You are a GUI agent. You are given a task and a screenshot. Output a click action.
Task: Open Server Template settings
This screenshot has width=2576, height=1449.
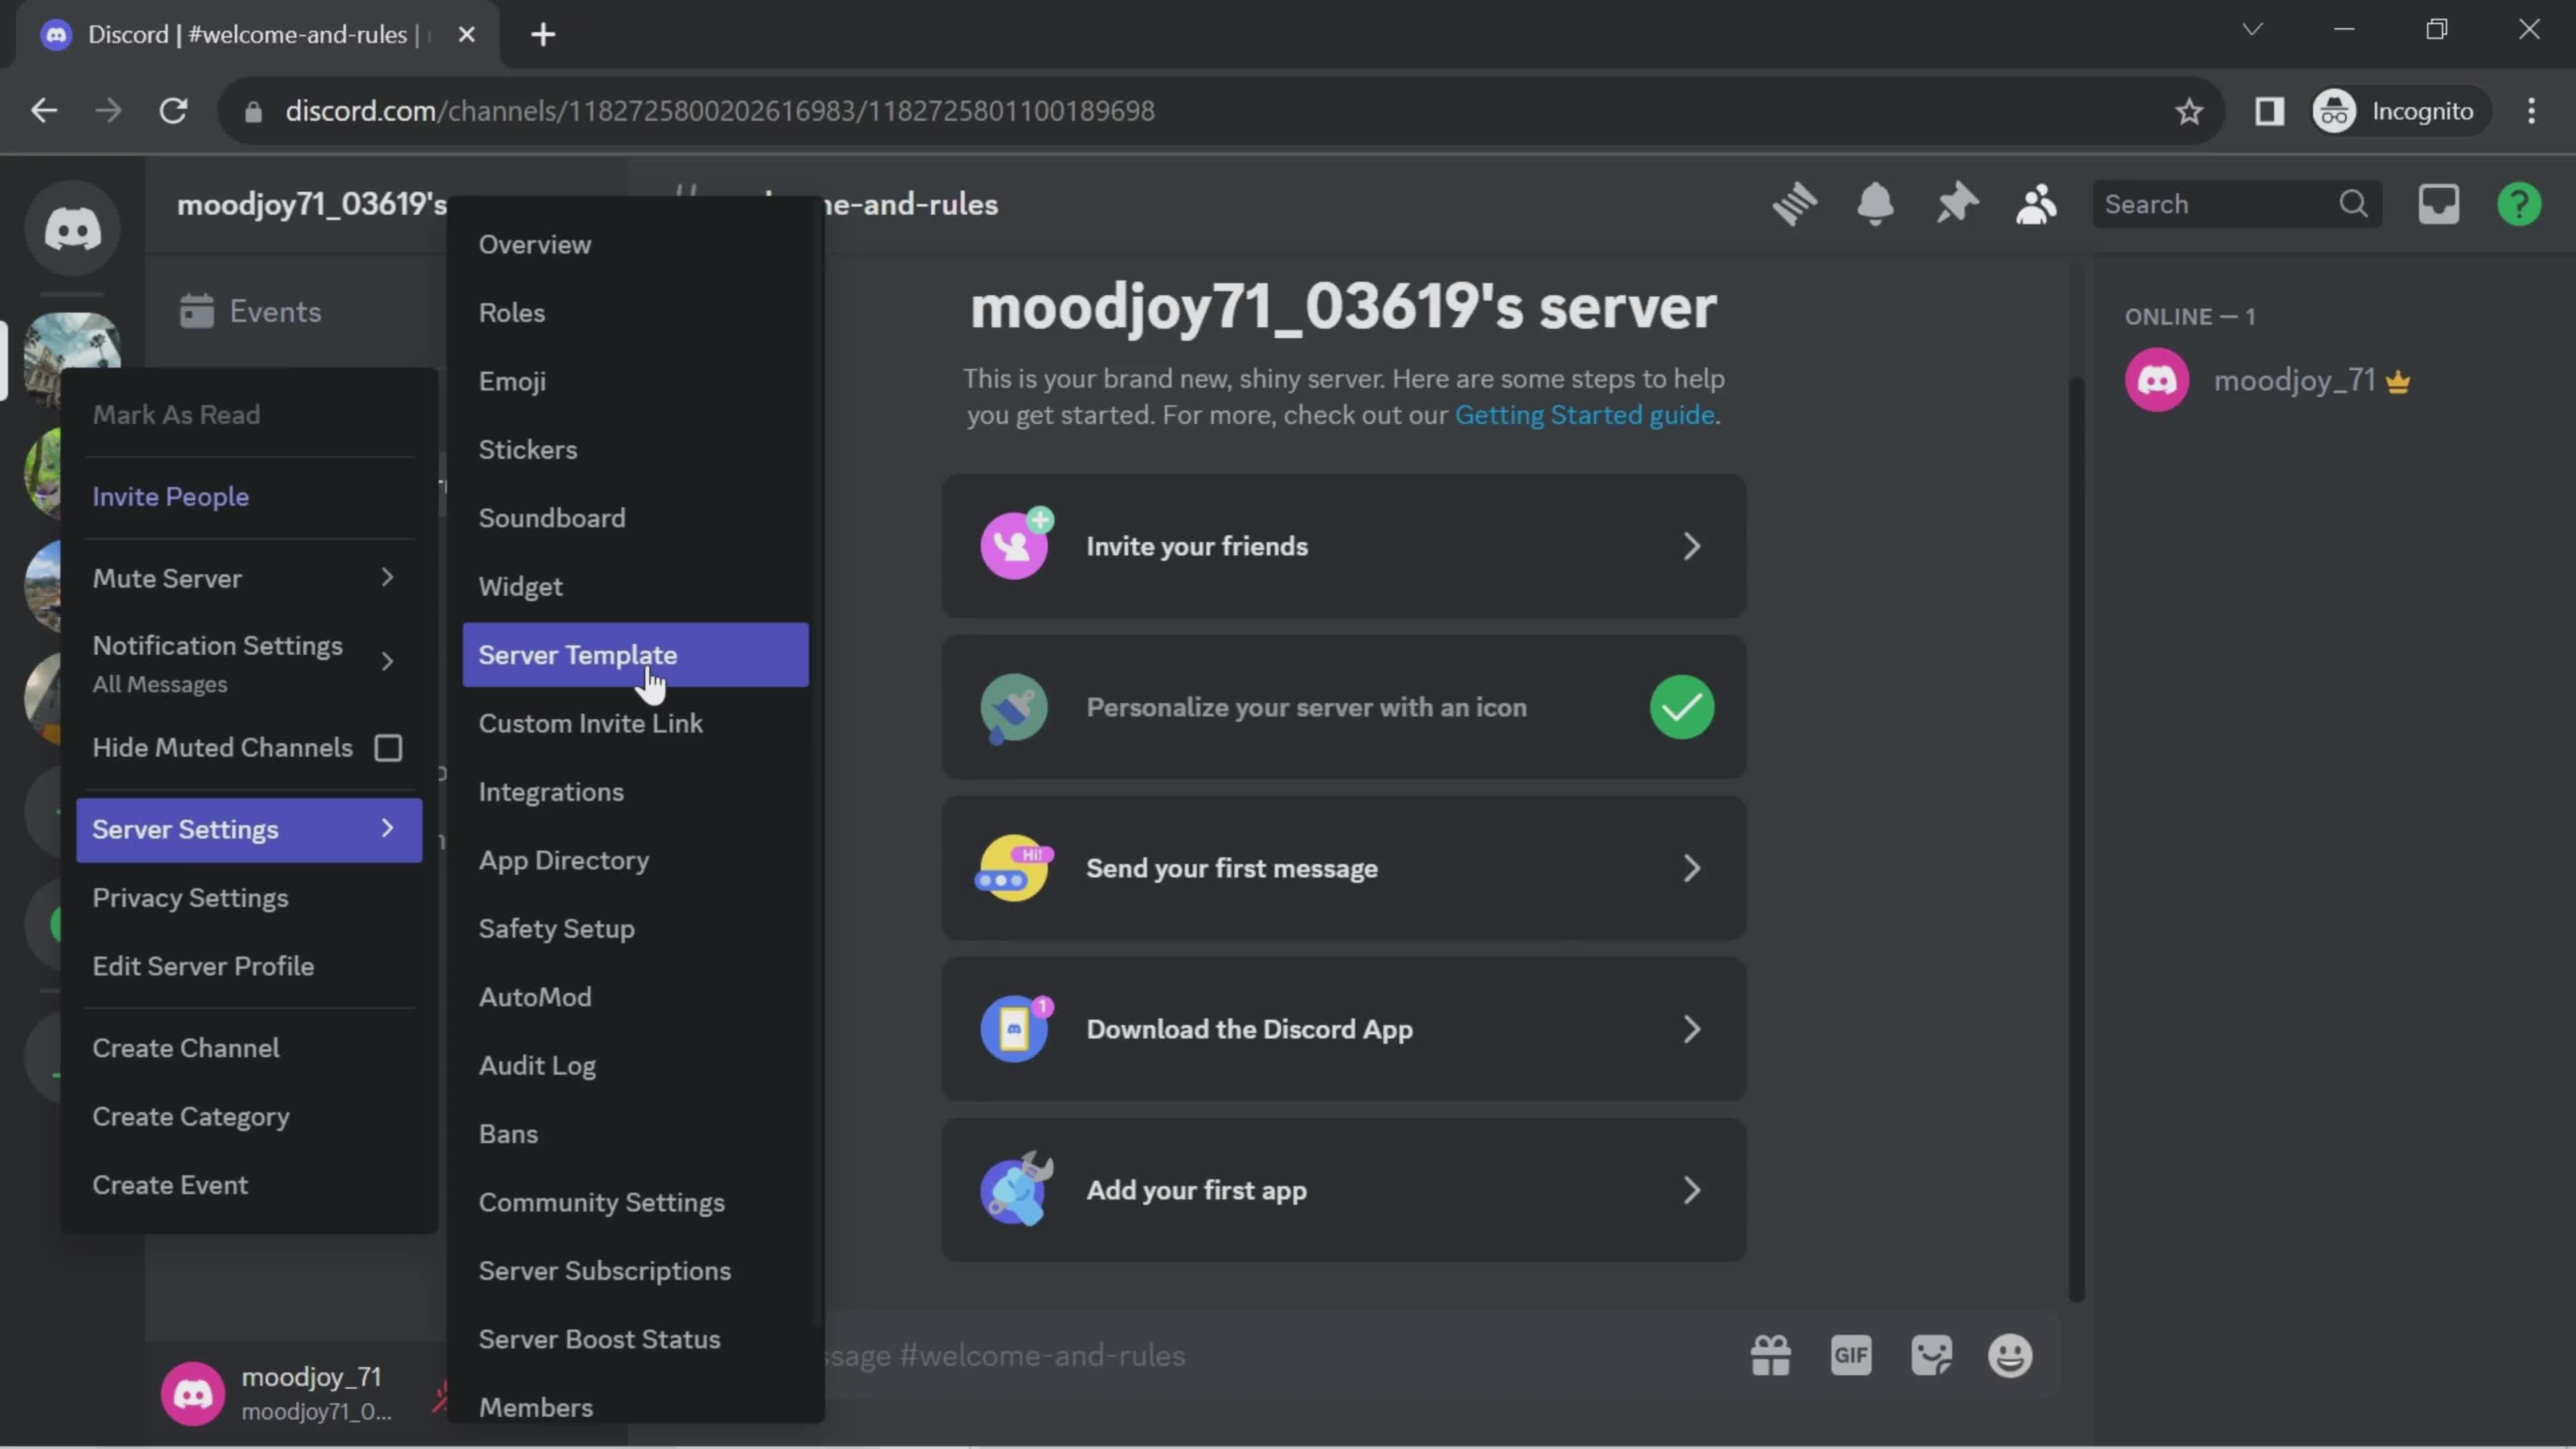point(578,655)
